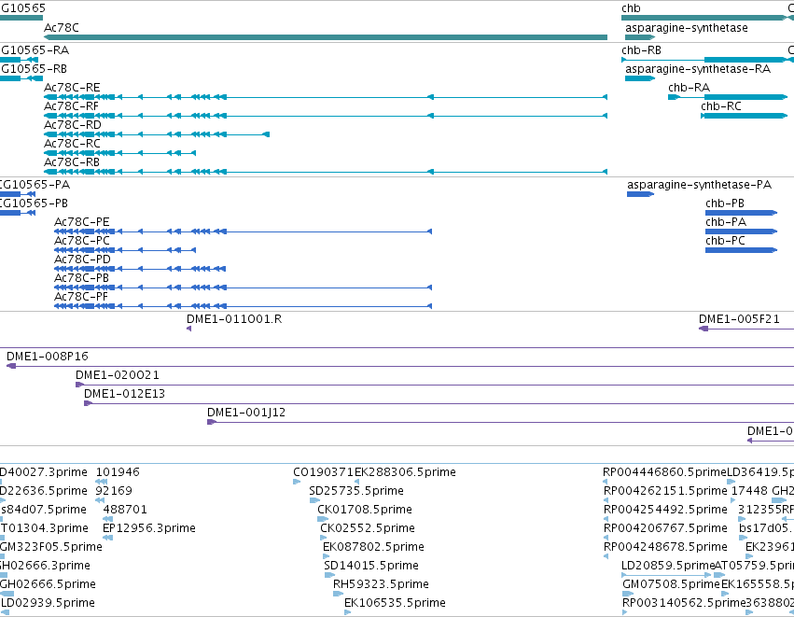This screenshot has width=794, height=617.
Task: Select transcript Ac78C-RE
Action: (x=326, y=97)
